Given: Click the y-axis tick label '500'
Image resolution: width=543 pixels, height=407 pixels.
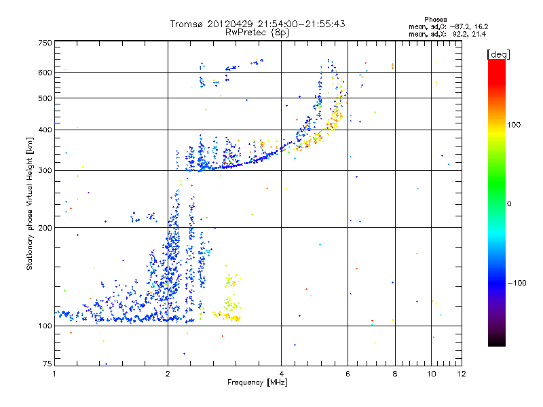Looking at the screenshot, I should tap(45, 98).
